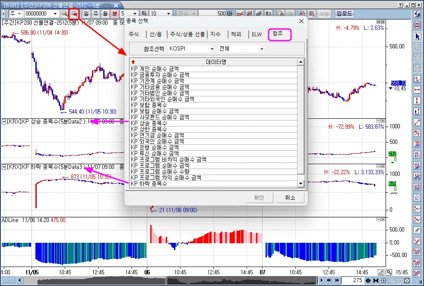
Task: Toggle the 일 daily period button
Action: (x=86, y=13)
